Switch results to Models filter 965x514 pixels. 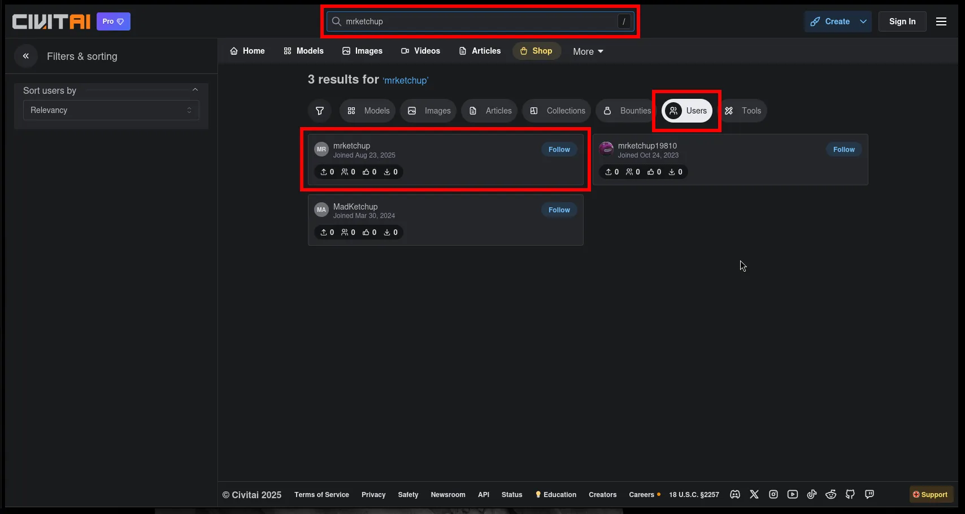tap(368, 111)
